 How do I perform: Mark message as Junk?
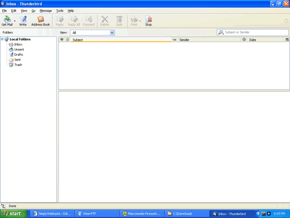pos(119,21)
